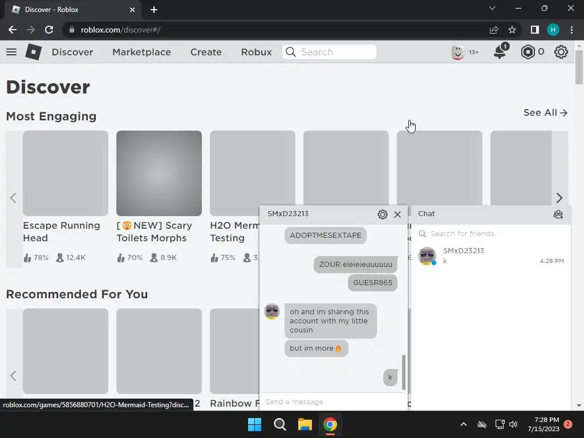The height and width of the screenshot is (438, 584).
Task: Click See All for Most Engaging
Action: pos(545,112)
